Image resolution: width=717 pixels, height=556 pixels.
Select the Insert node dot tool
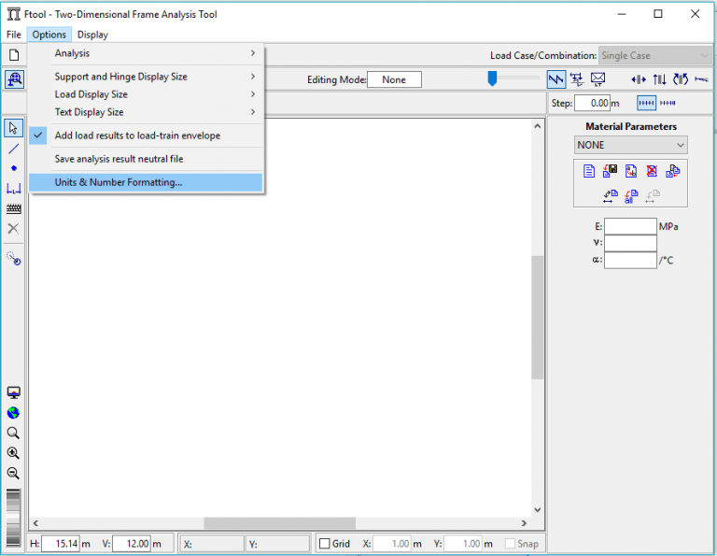[14, 168]
